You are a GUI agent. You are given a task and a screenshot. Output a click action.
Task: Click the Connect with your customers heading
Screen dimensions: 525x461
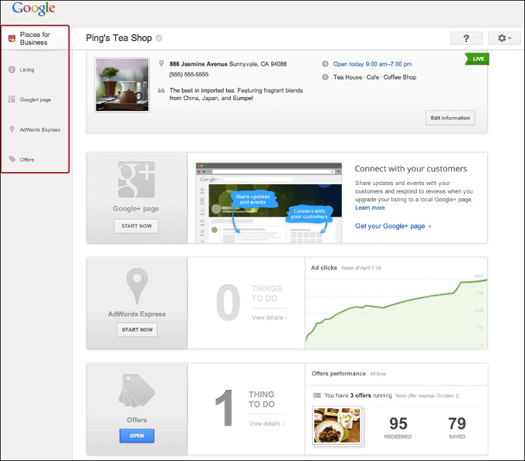tap(411, 169)
